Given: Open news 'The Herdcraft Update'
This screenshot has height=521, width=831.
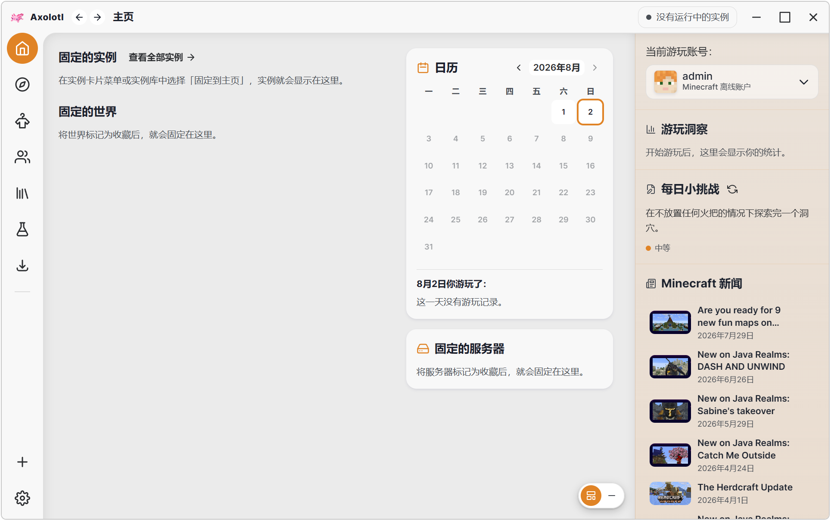Looking at the screenshot, I should coord(732,493).
